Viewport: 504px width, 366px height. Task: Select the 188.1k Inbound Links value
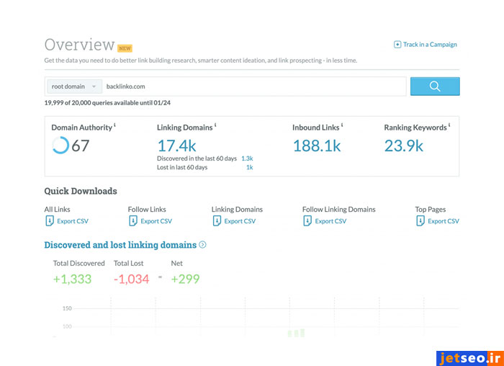click(317, 146)
